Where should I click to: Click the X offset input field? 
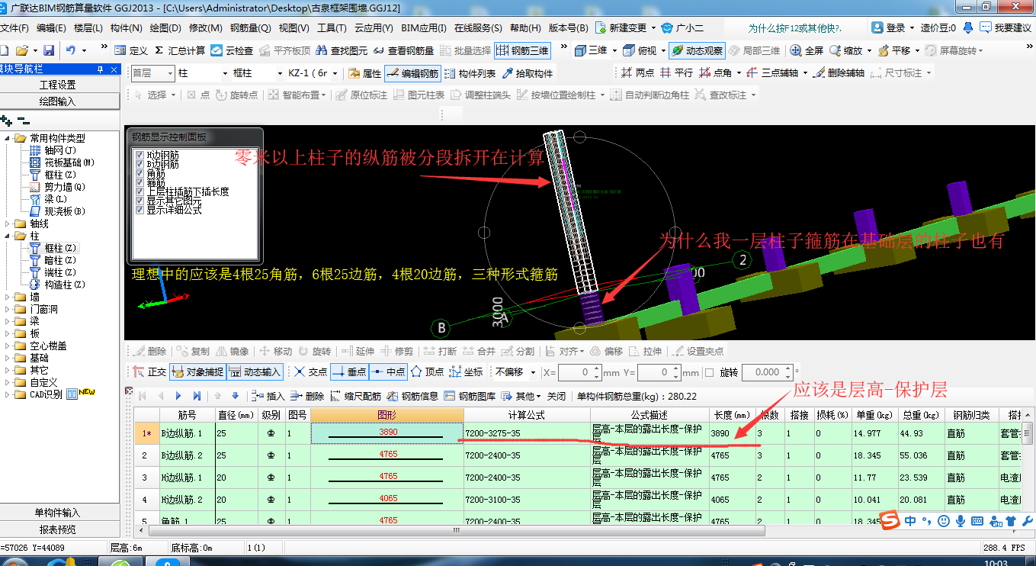[579, 372]
